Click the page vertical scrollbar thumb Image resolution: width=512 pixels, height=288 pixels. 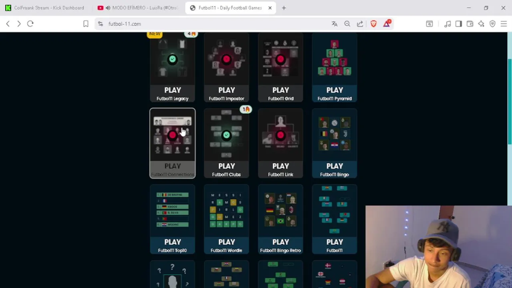510,102
